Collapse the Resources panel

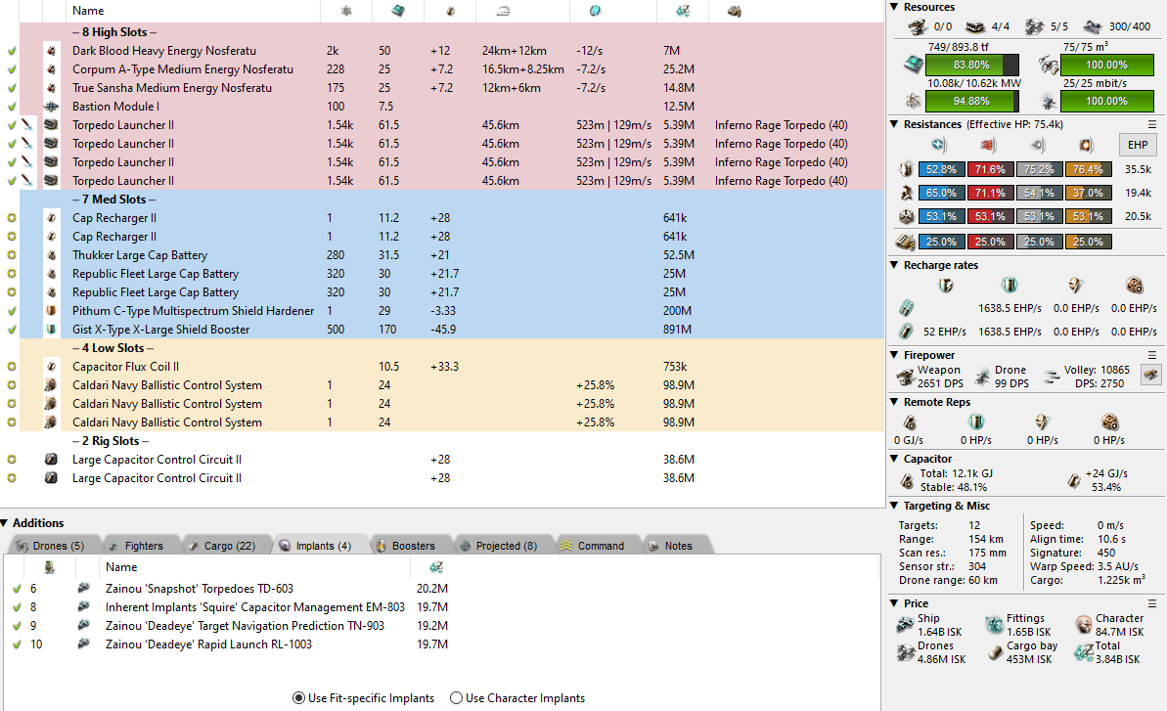pos(895,8)
